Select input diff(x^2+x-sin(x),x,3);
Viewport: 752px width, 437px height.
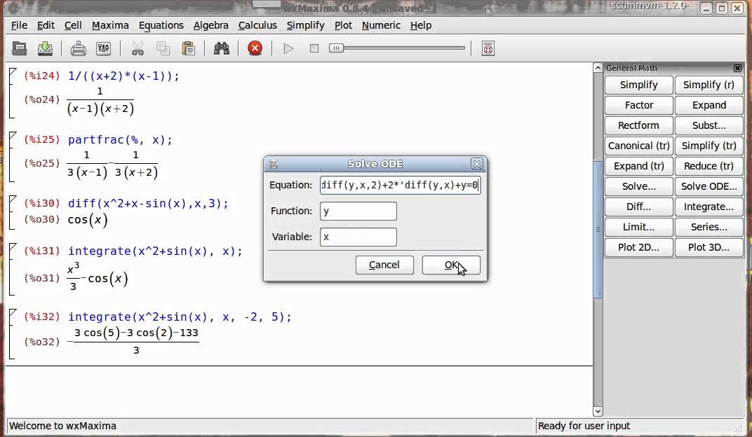point(148,203)
